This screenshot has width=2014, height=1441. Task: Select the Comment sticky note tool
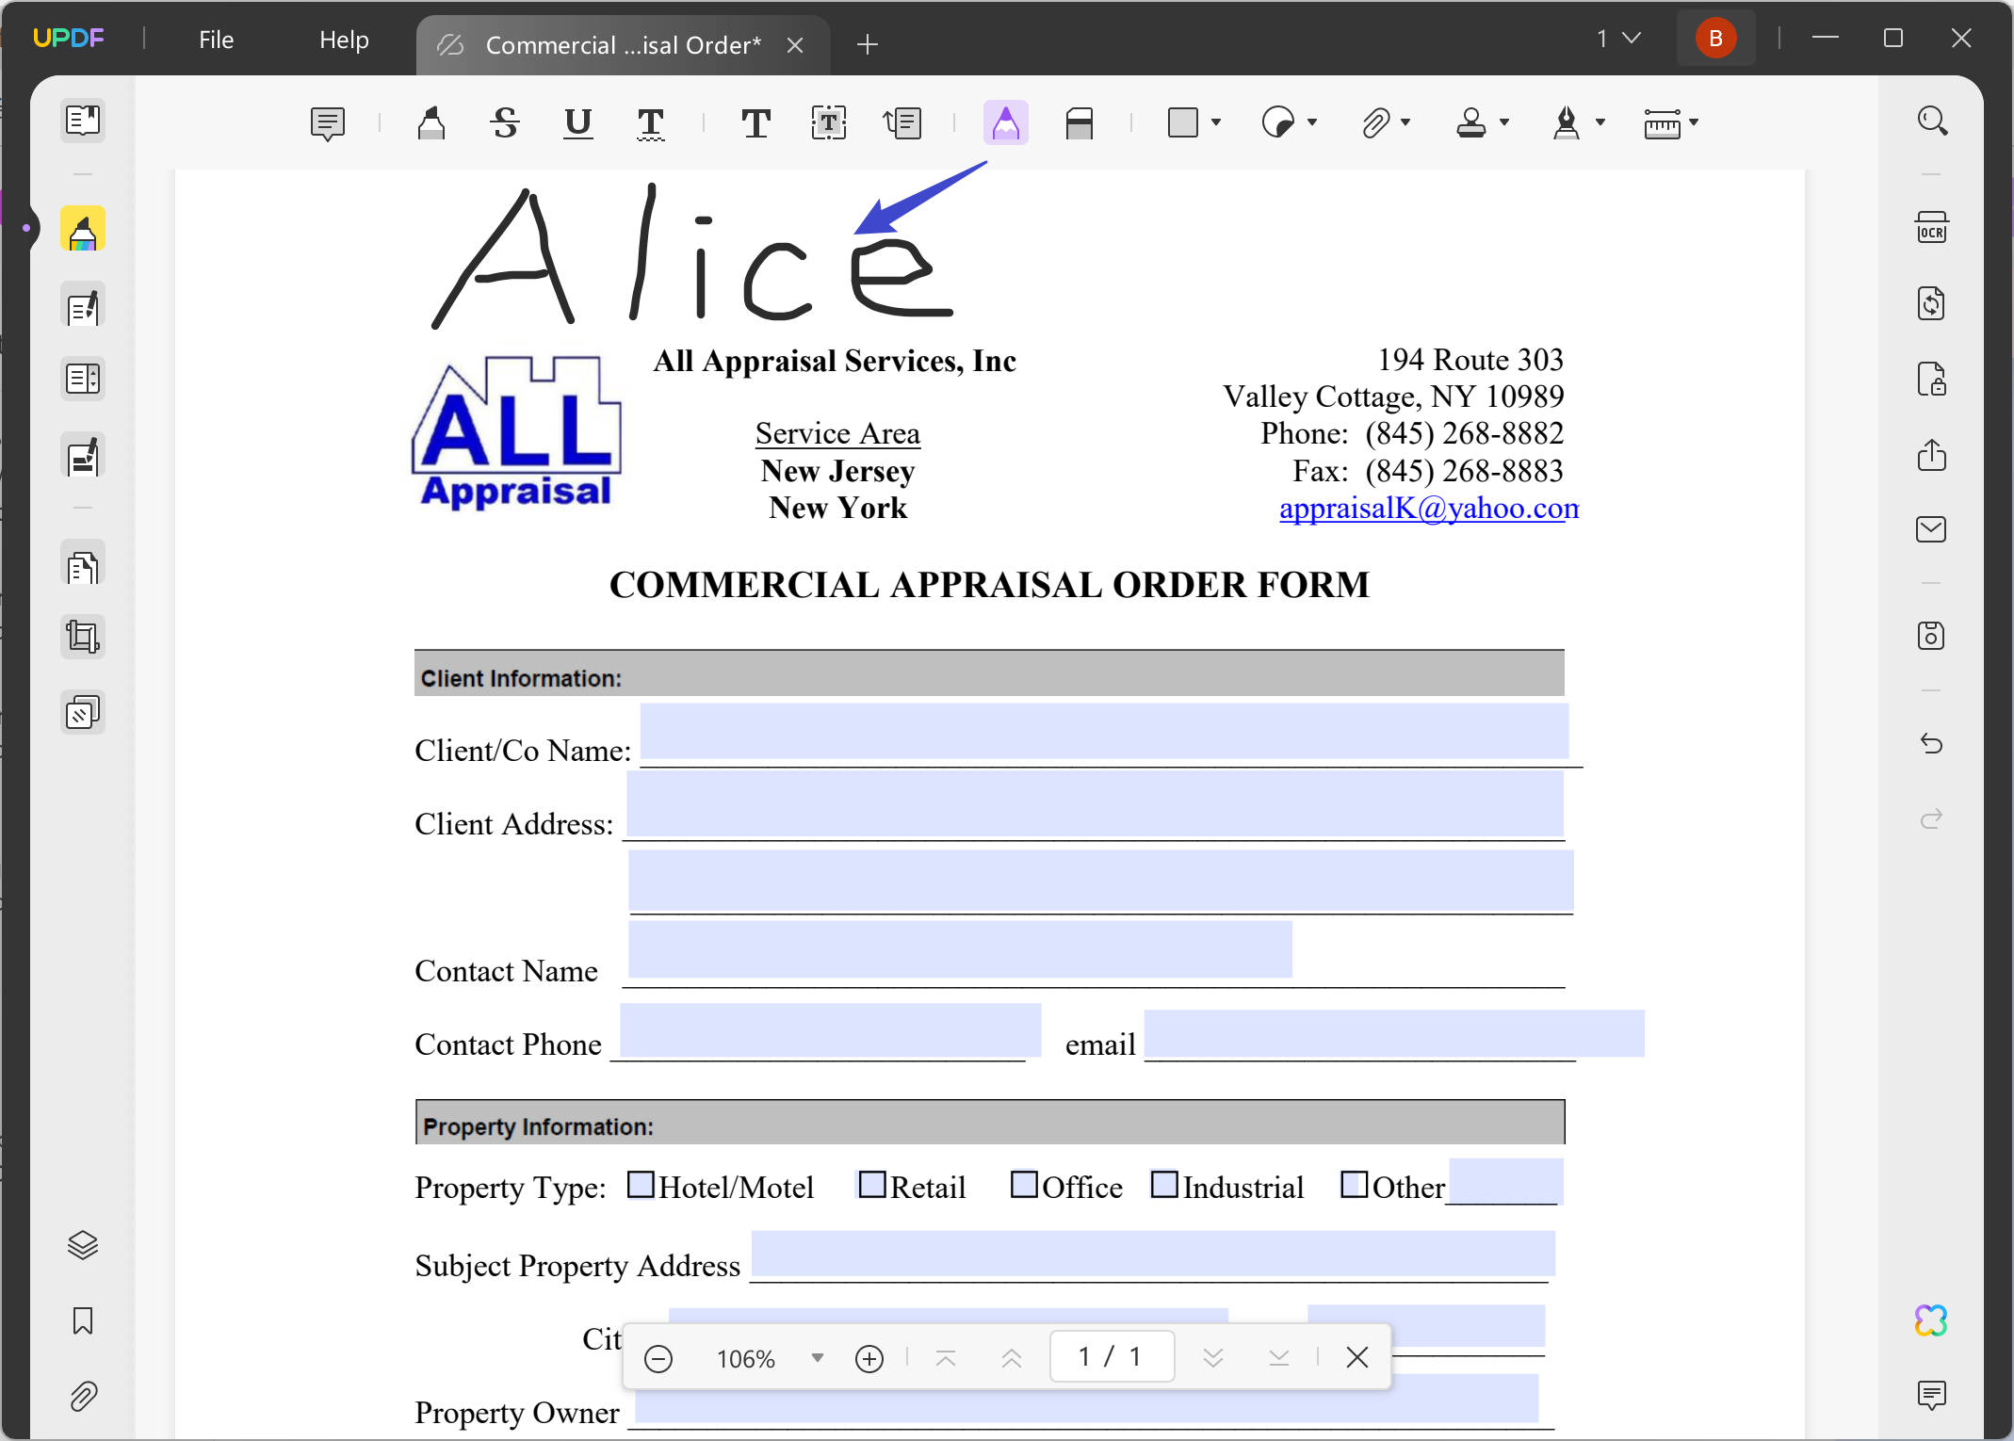pos(327,122)
